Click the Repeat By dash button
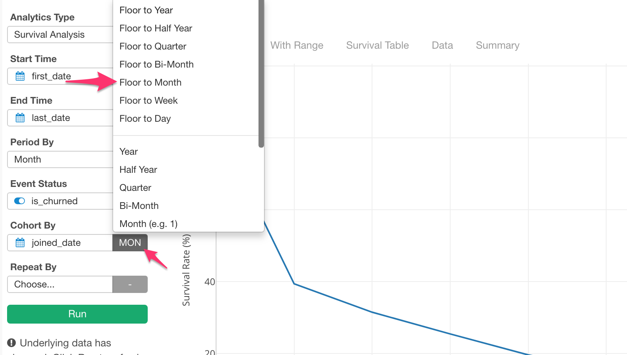 click(130, 284)
